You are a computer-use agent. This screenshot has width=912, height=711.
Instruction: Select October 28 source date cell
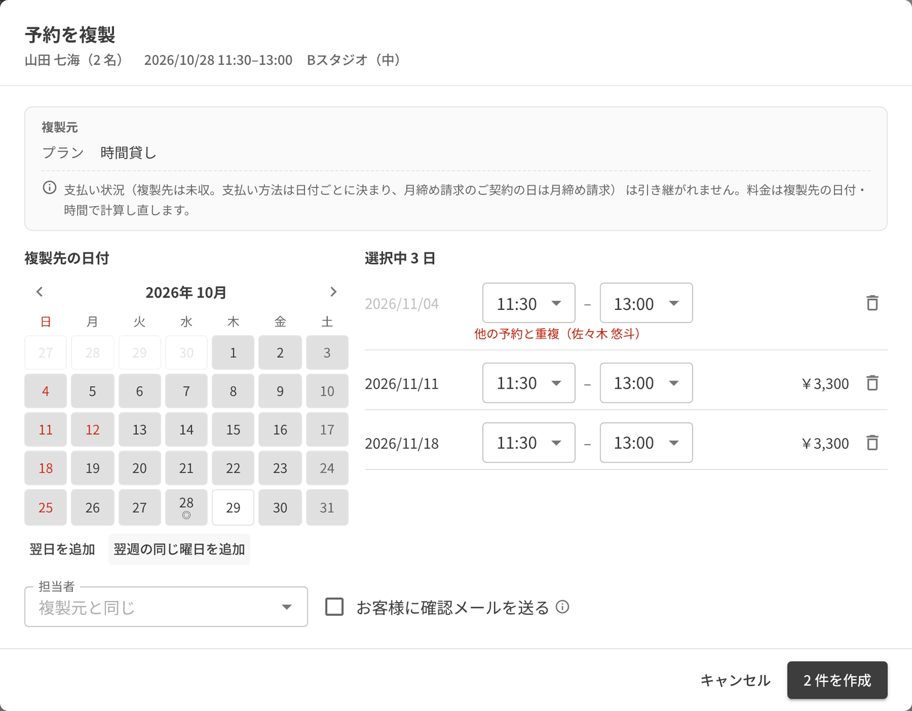pyautogui.click(x=186, y=508)
